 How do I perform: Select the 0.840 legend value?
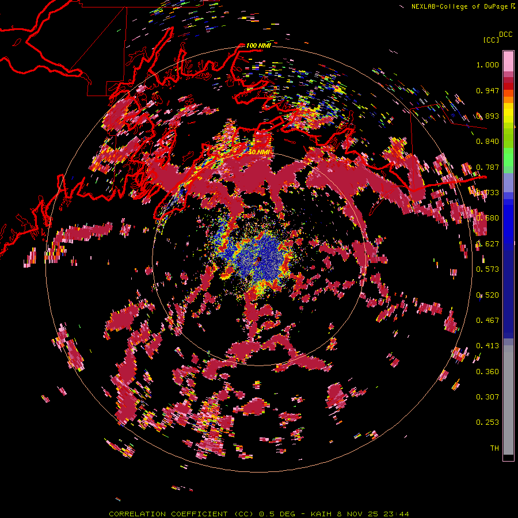point(487,142)
